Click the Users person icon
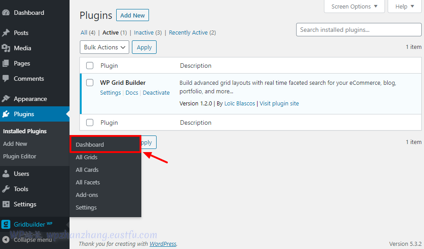This screenshot has height=249, width=424. point(6,174)
